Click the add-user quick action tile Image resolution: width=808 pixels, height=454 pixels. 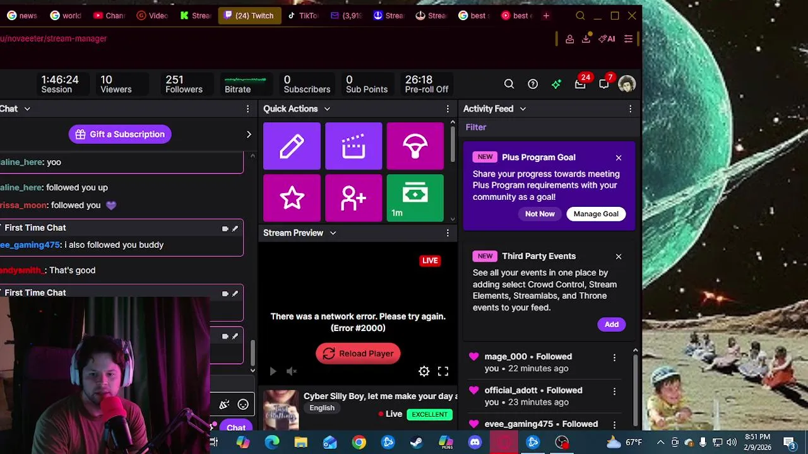pos(353,198)
